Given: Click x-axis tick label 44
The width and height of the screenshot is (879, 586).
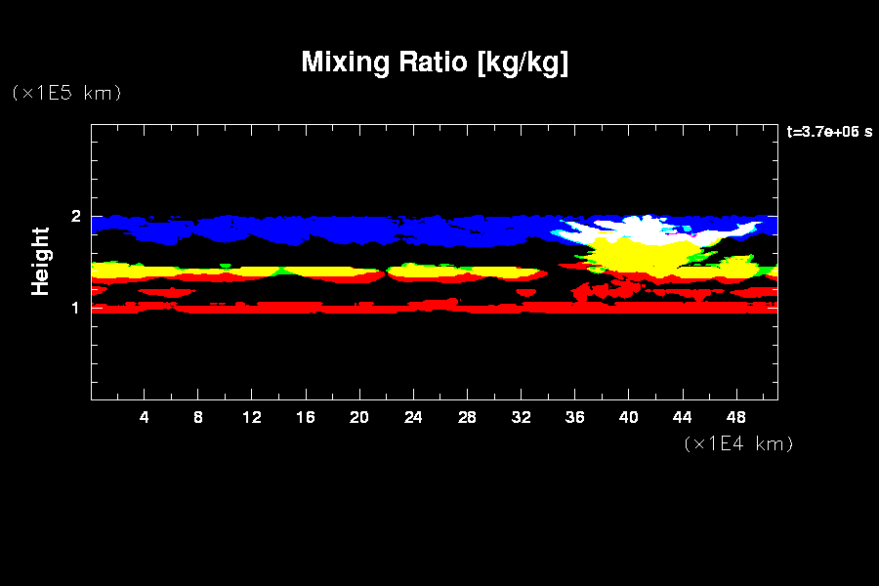Looking at the screenshot, I should [682, 418].
